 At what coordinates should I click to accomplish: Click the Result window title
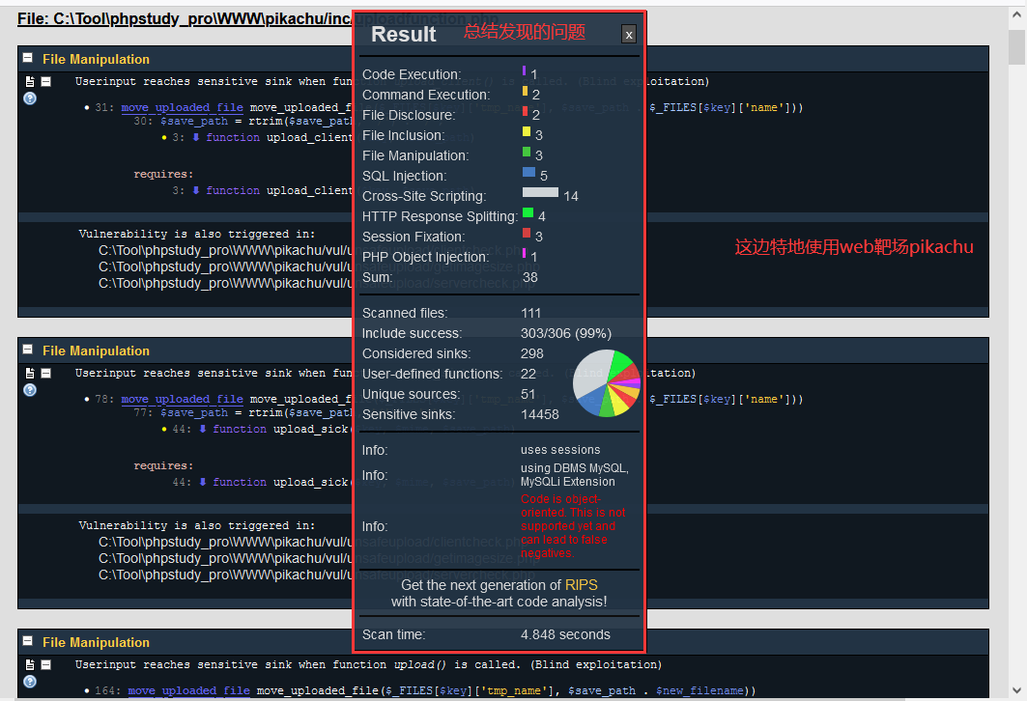tap(404, 34)
